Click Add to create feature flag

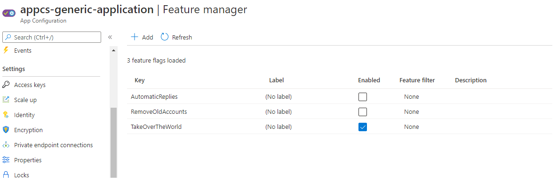tap(142, 37)
